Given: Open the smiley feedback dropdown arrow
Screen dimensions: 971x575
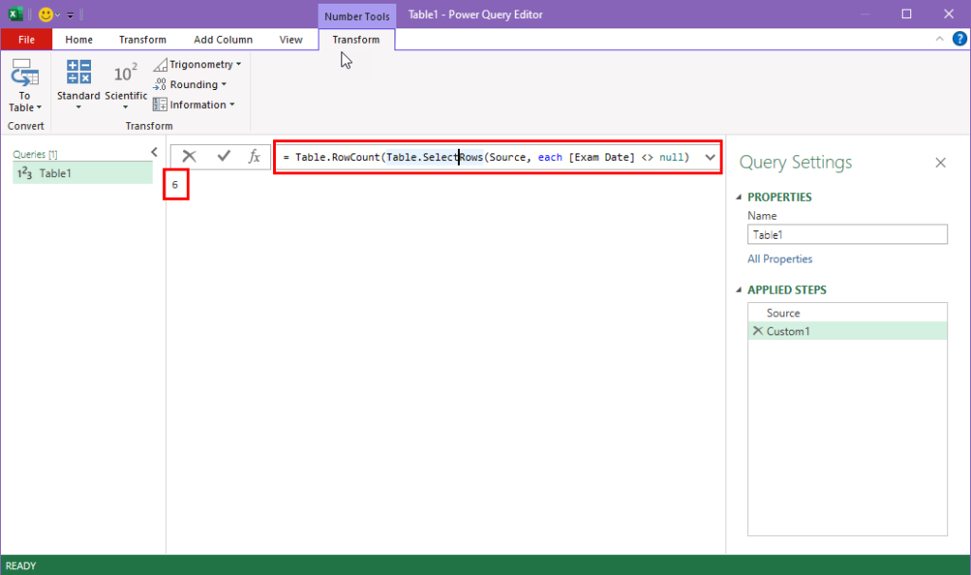Looking at the screenshot, I should [x=57, y=15].
